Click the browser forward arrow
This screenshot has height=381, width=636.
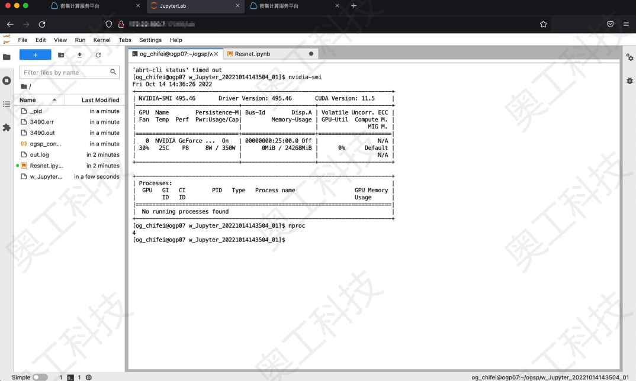pos(26,24)
